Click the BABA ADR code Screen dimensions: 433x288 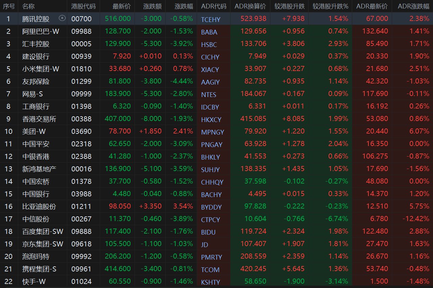(x=209, y=32)
